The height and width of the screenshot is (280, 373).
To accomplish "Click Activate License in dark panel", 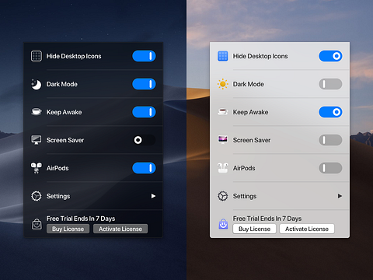I will (120, 229).
